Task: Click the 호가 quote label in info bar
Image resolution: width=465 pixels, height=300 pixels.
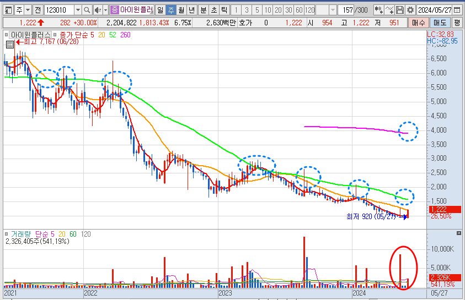Action: pyautogui.click(x=245, y=23)
